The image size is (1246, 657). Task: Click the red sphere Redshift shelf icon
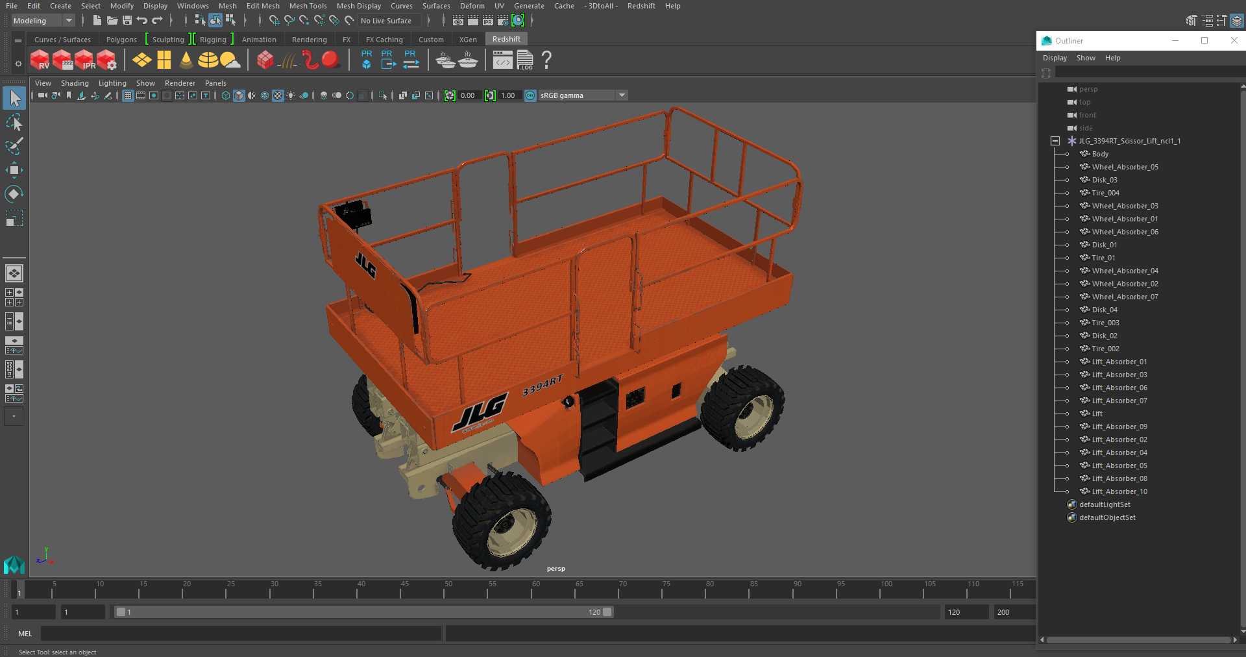click(331, 60)
